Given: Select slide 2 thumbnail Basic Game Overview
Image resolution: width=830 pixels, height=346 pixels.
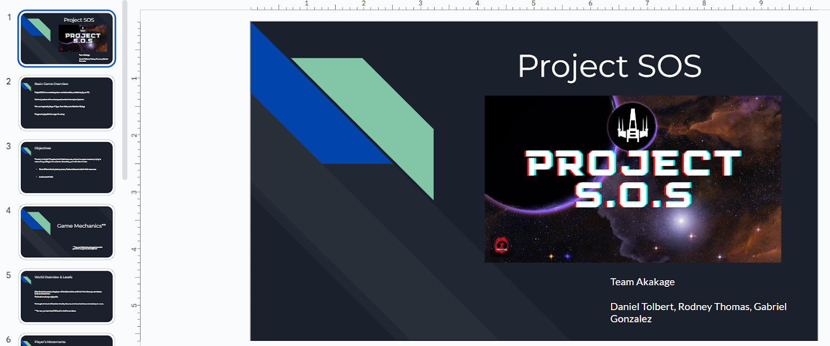Looking at the screenshot, I should click(66, 103).
